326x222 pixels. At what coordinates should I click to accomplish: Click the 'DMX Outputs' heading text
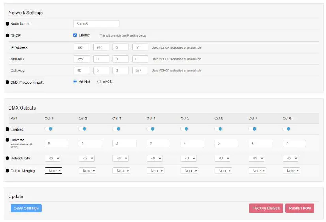(22, 108)
